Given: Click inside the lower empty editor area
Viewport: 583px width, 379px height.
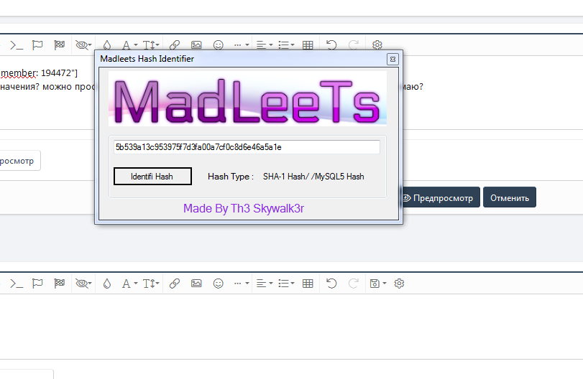Looking at the screenshot, I should point(292,326).
